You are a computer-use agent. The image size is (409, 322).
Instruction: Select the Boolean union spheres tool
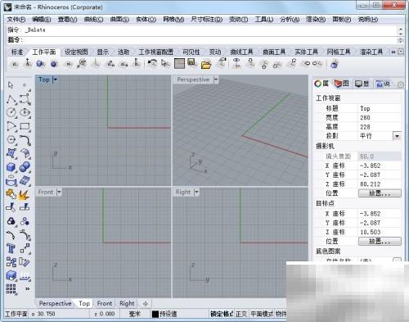(25, 167)
